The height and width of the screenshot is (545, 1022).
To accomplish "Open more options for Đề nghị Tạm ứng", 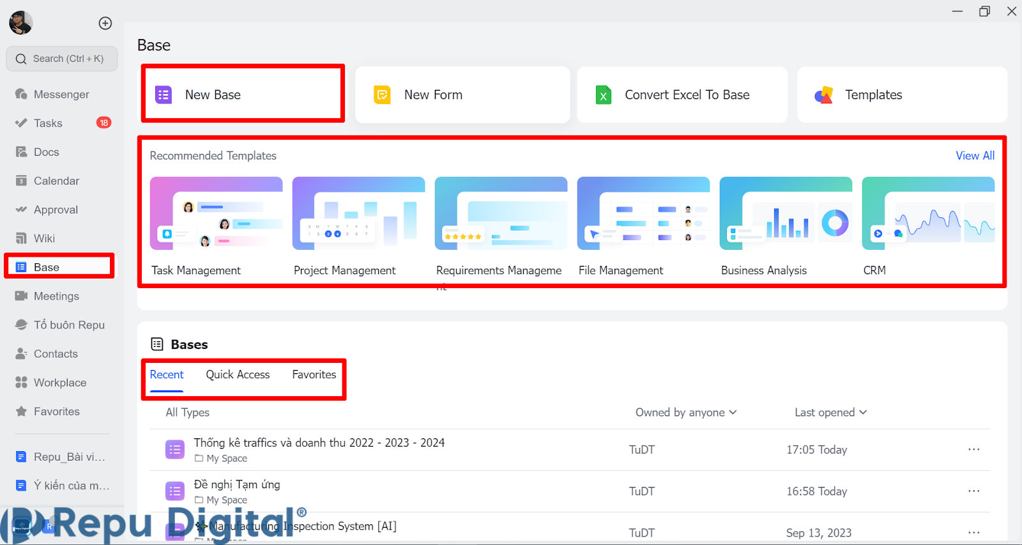I will 973,491.
